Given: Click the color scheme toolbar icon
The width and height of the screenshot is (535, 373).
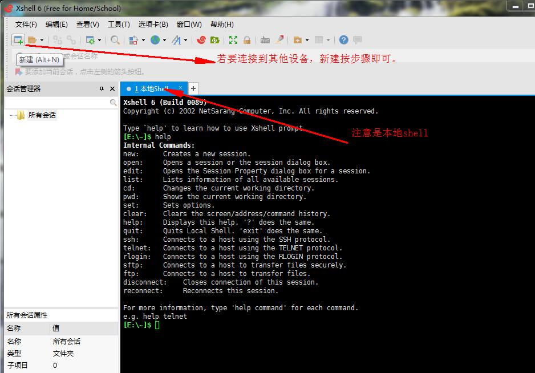Looking at the screenshot, I should pos(133,40).
